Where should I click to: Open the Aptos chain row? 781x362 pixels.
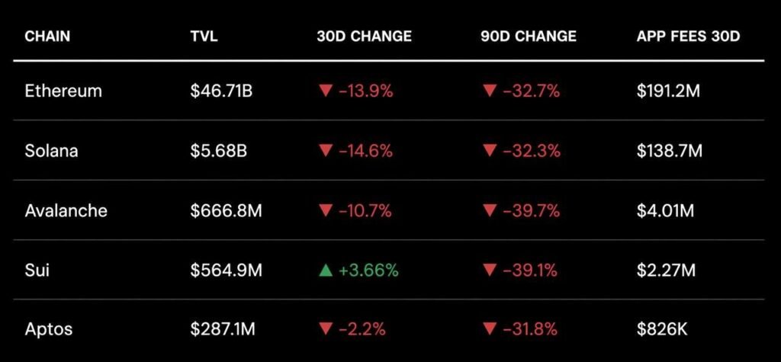(x=49, y=329)
